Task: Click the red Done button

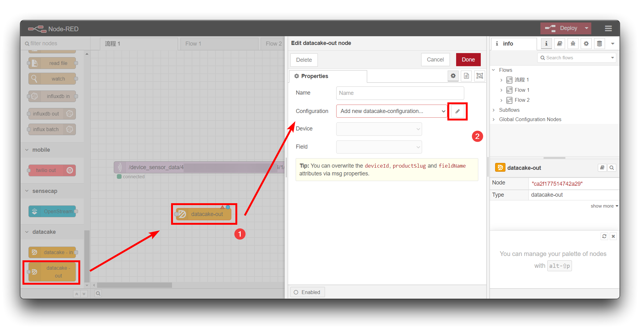Action: (468, 60)
